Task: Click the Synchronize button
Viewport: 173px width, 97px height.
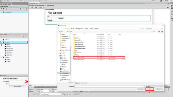Action: 17,86
